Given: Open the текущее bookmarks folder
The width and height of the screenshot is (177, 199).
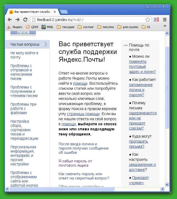Looking at the screenshot, I should coord(66,27).
